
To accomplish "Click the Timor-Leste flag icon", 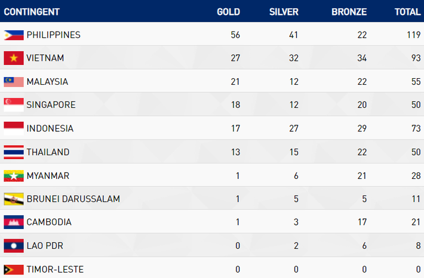I will tap(13, 269).
